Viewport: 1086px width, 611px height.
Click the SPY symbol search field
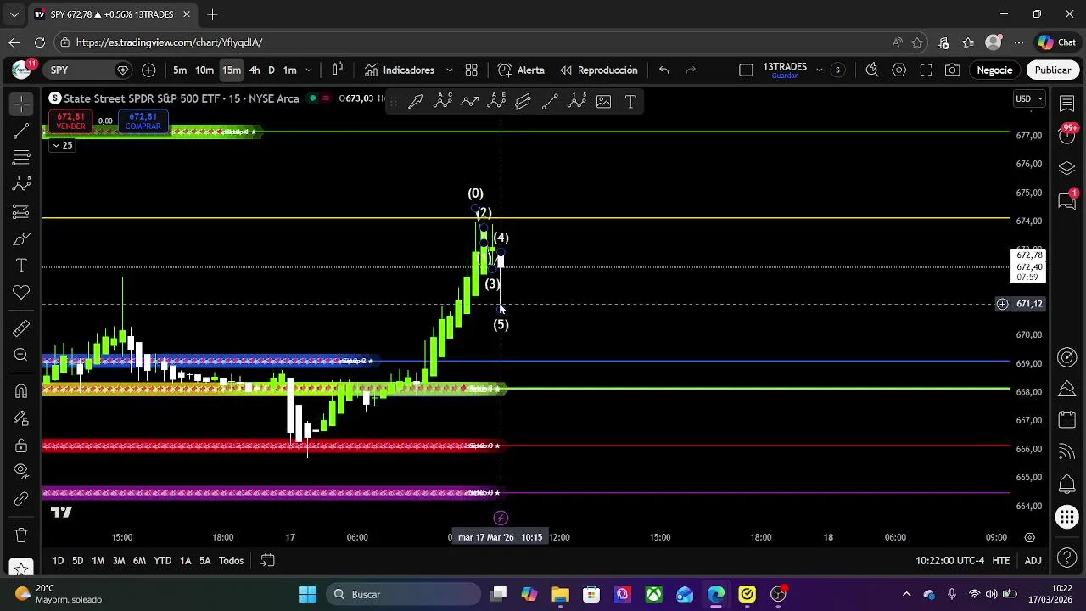88,70
